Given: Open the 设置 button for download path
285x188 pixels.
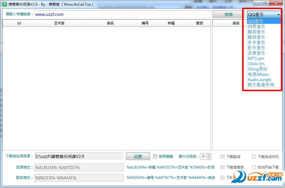Looking at the screenshot, I should click(x=138, y=156).
